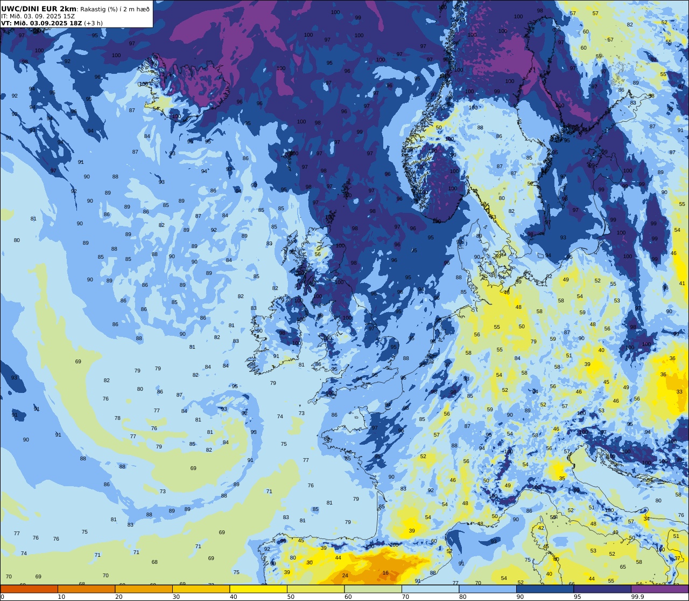The height and width of the screenshot is (601, 689).
Task: Click the legend scale label 99.9
Action: (637, 597)
